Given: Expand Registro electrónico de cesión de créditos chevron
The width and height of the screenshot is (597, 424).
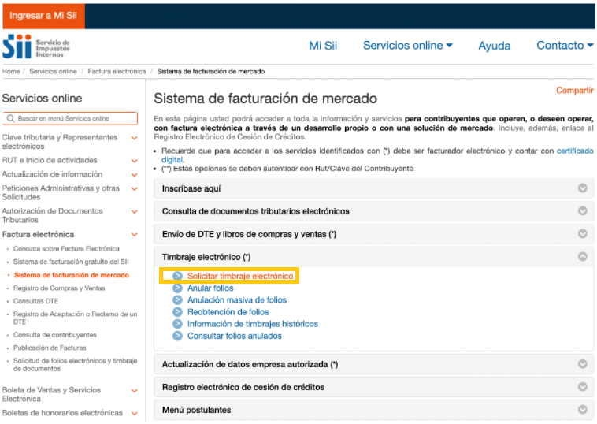Looking at the screenshot, I should click(x=582, y=387).
